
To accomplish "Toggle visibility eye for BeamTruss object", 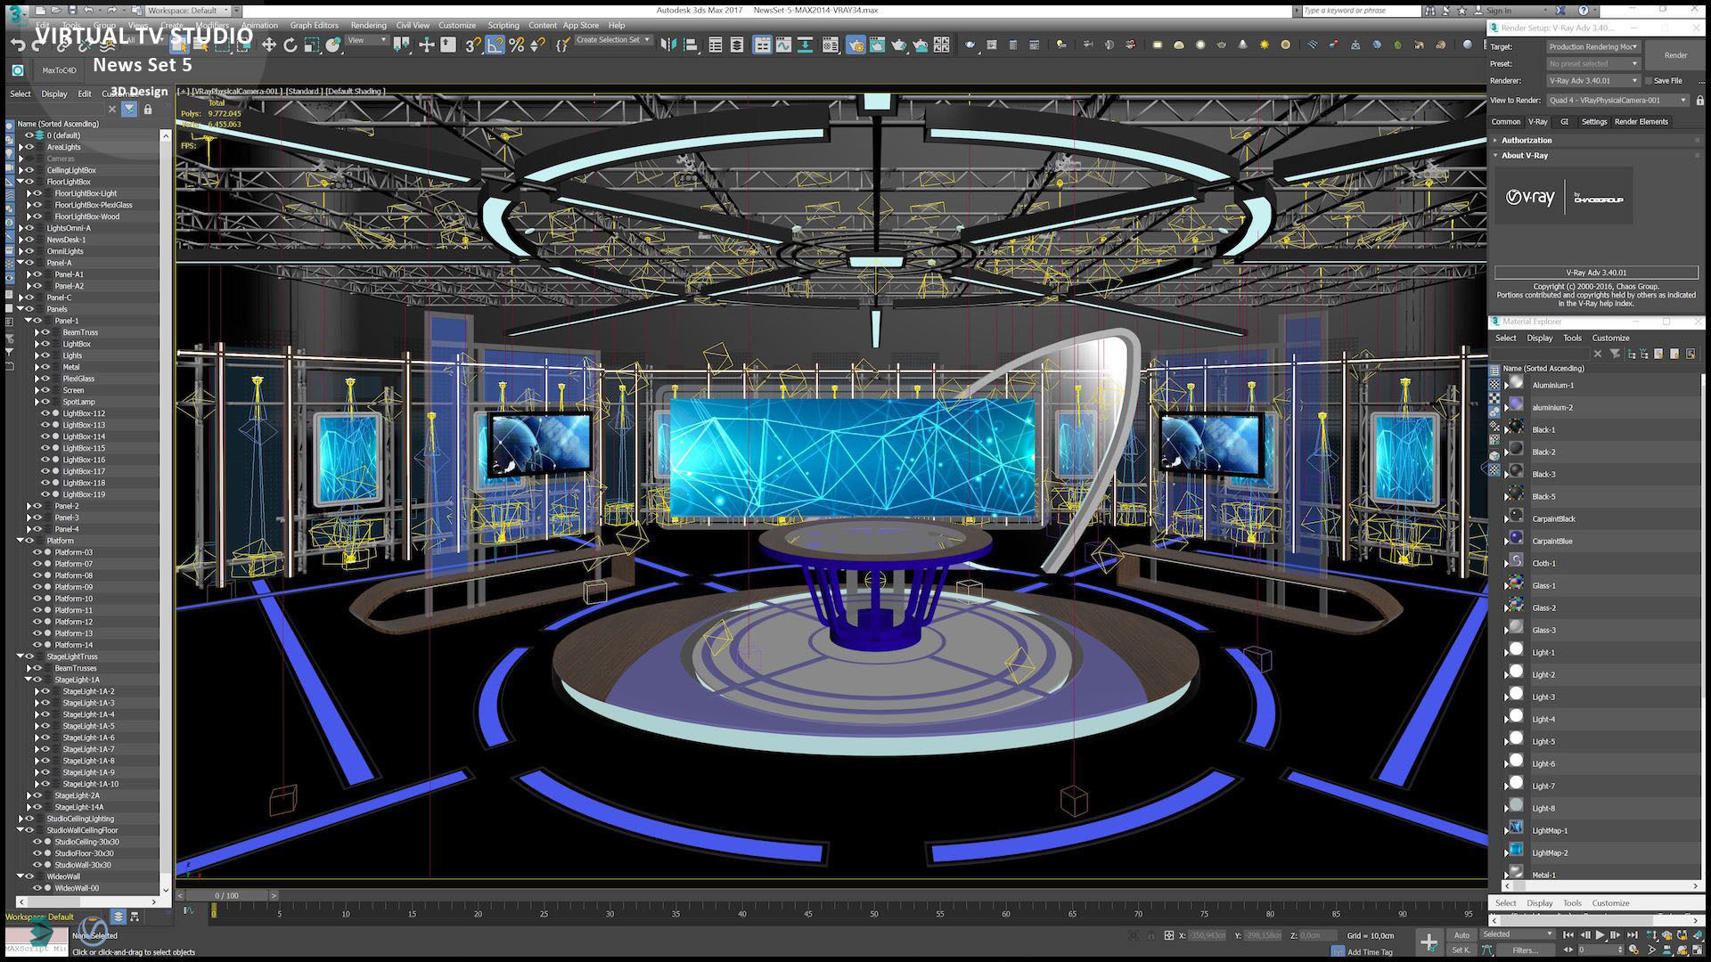I will click(45, 332).
